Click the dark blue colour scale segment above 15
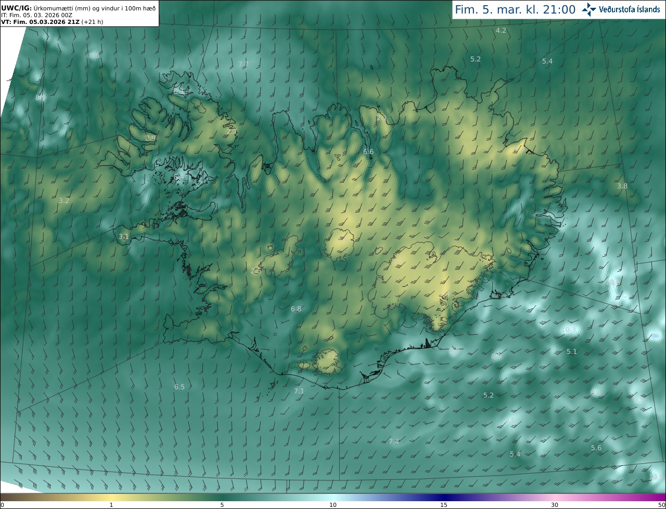Viewport: 666px width, 509px height. (x=444, y=497)
